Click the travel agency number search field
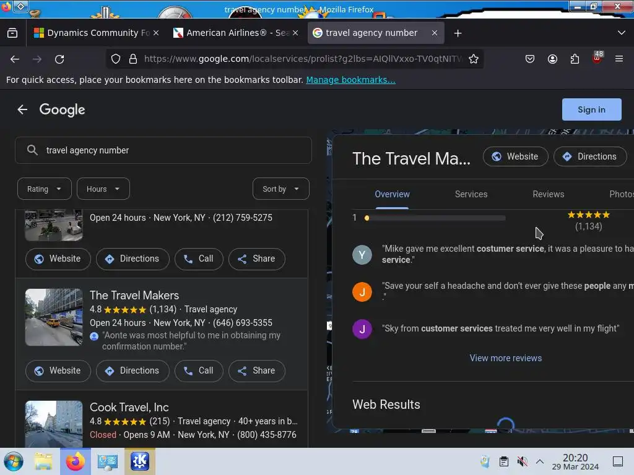Image resolution: width=634 pixels, height=475 pixels. coord(163,150)
